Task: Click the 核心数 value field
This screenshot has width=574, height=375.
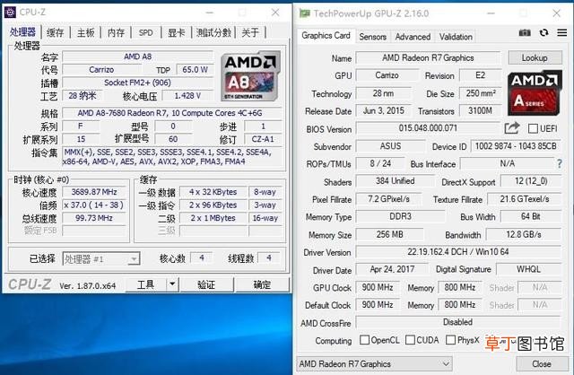Action: [x=201, y=258]
